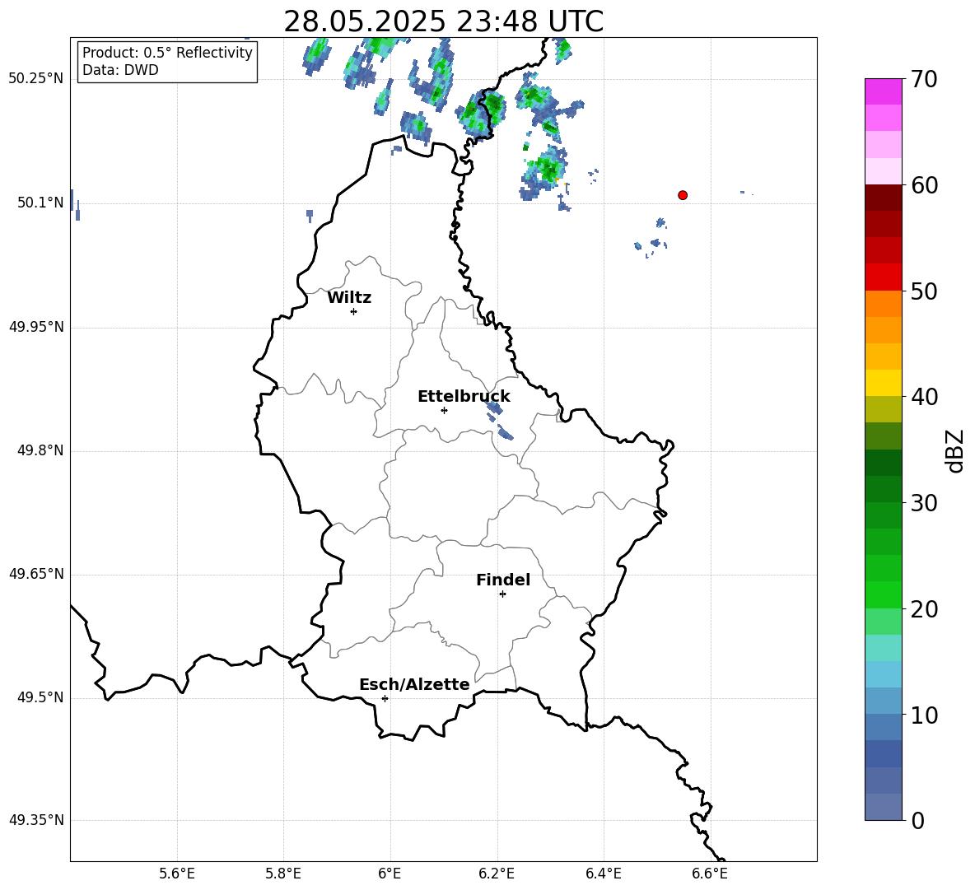Image resolution: width=975 pixels, height=890 pixels.
Task: Click the 60 tick label on colorbar
Action: click(x=924, y=184)
